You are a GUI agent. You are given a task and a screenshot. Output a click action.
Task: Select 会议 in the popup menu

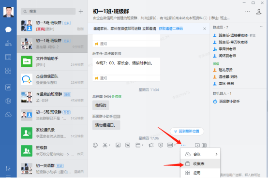200,154
